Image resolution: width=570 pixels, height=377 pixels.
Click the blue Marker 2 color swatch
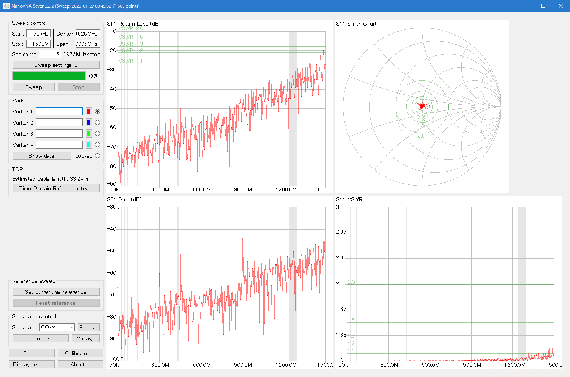click(89, 123)
